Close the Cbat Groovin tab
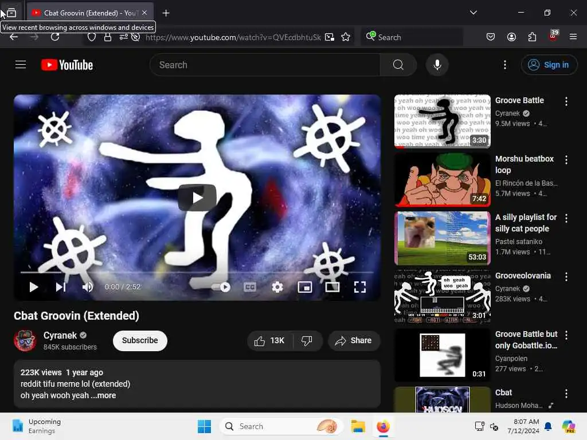The width and height of the screenshot is (587, 440). coord(144,13)
